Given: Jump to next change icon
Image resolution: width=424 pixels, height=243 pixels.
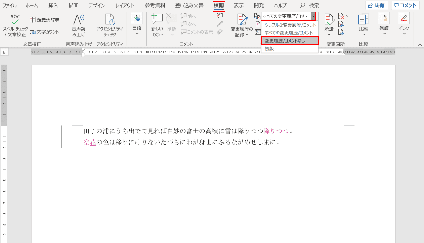Looking at the screenshot, I should coord(341,32).
